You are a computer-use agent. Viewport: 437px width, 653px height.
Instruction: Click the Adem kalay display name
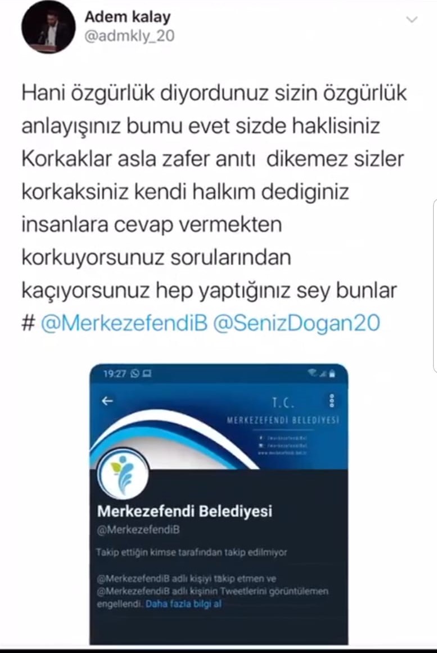pos(127,17)
